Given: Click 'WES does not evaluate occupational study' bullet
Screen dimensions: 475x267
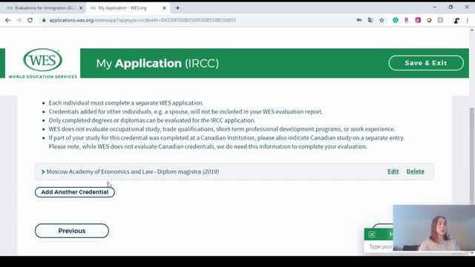Looking at the screenshot, I should [x=222, y=129].
